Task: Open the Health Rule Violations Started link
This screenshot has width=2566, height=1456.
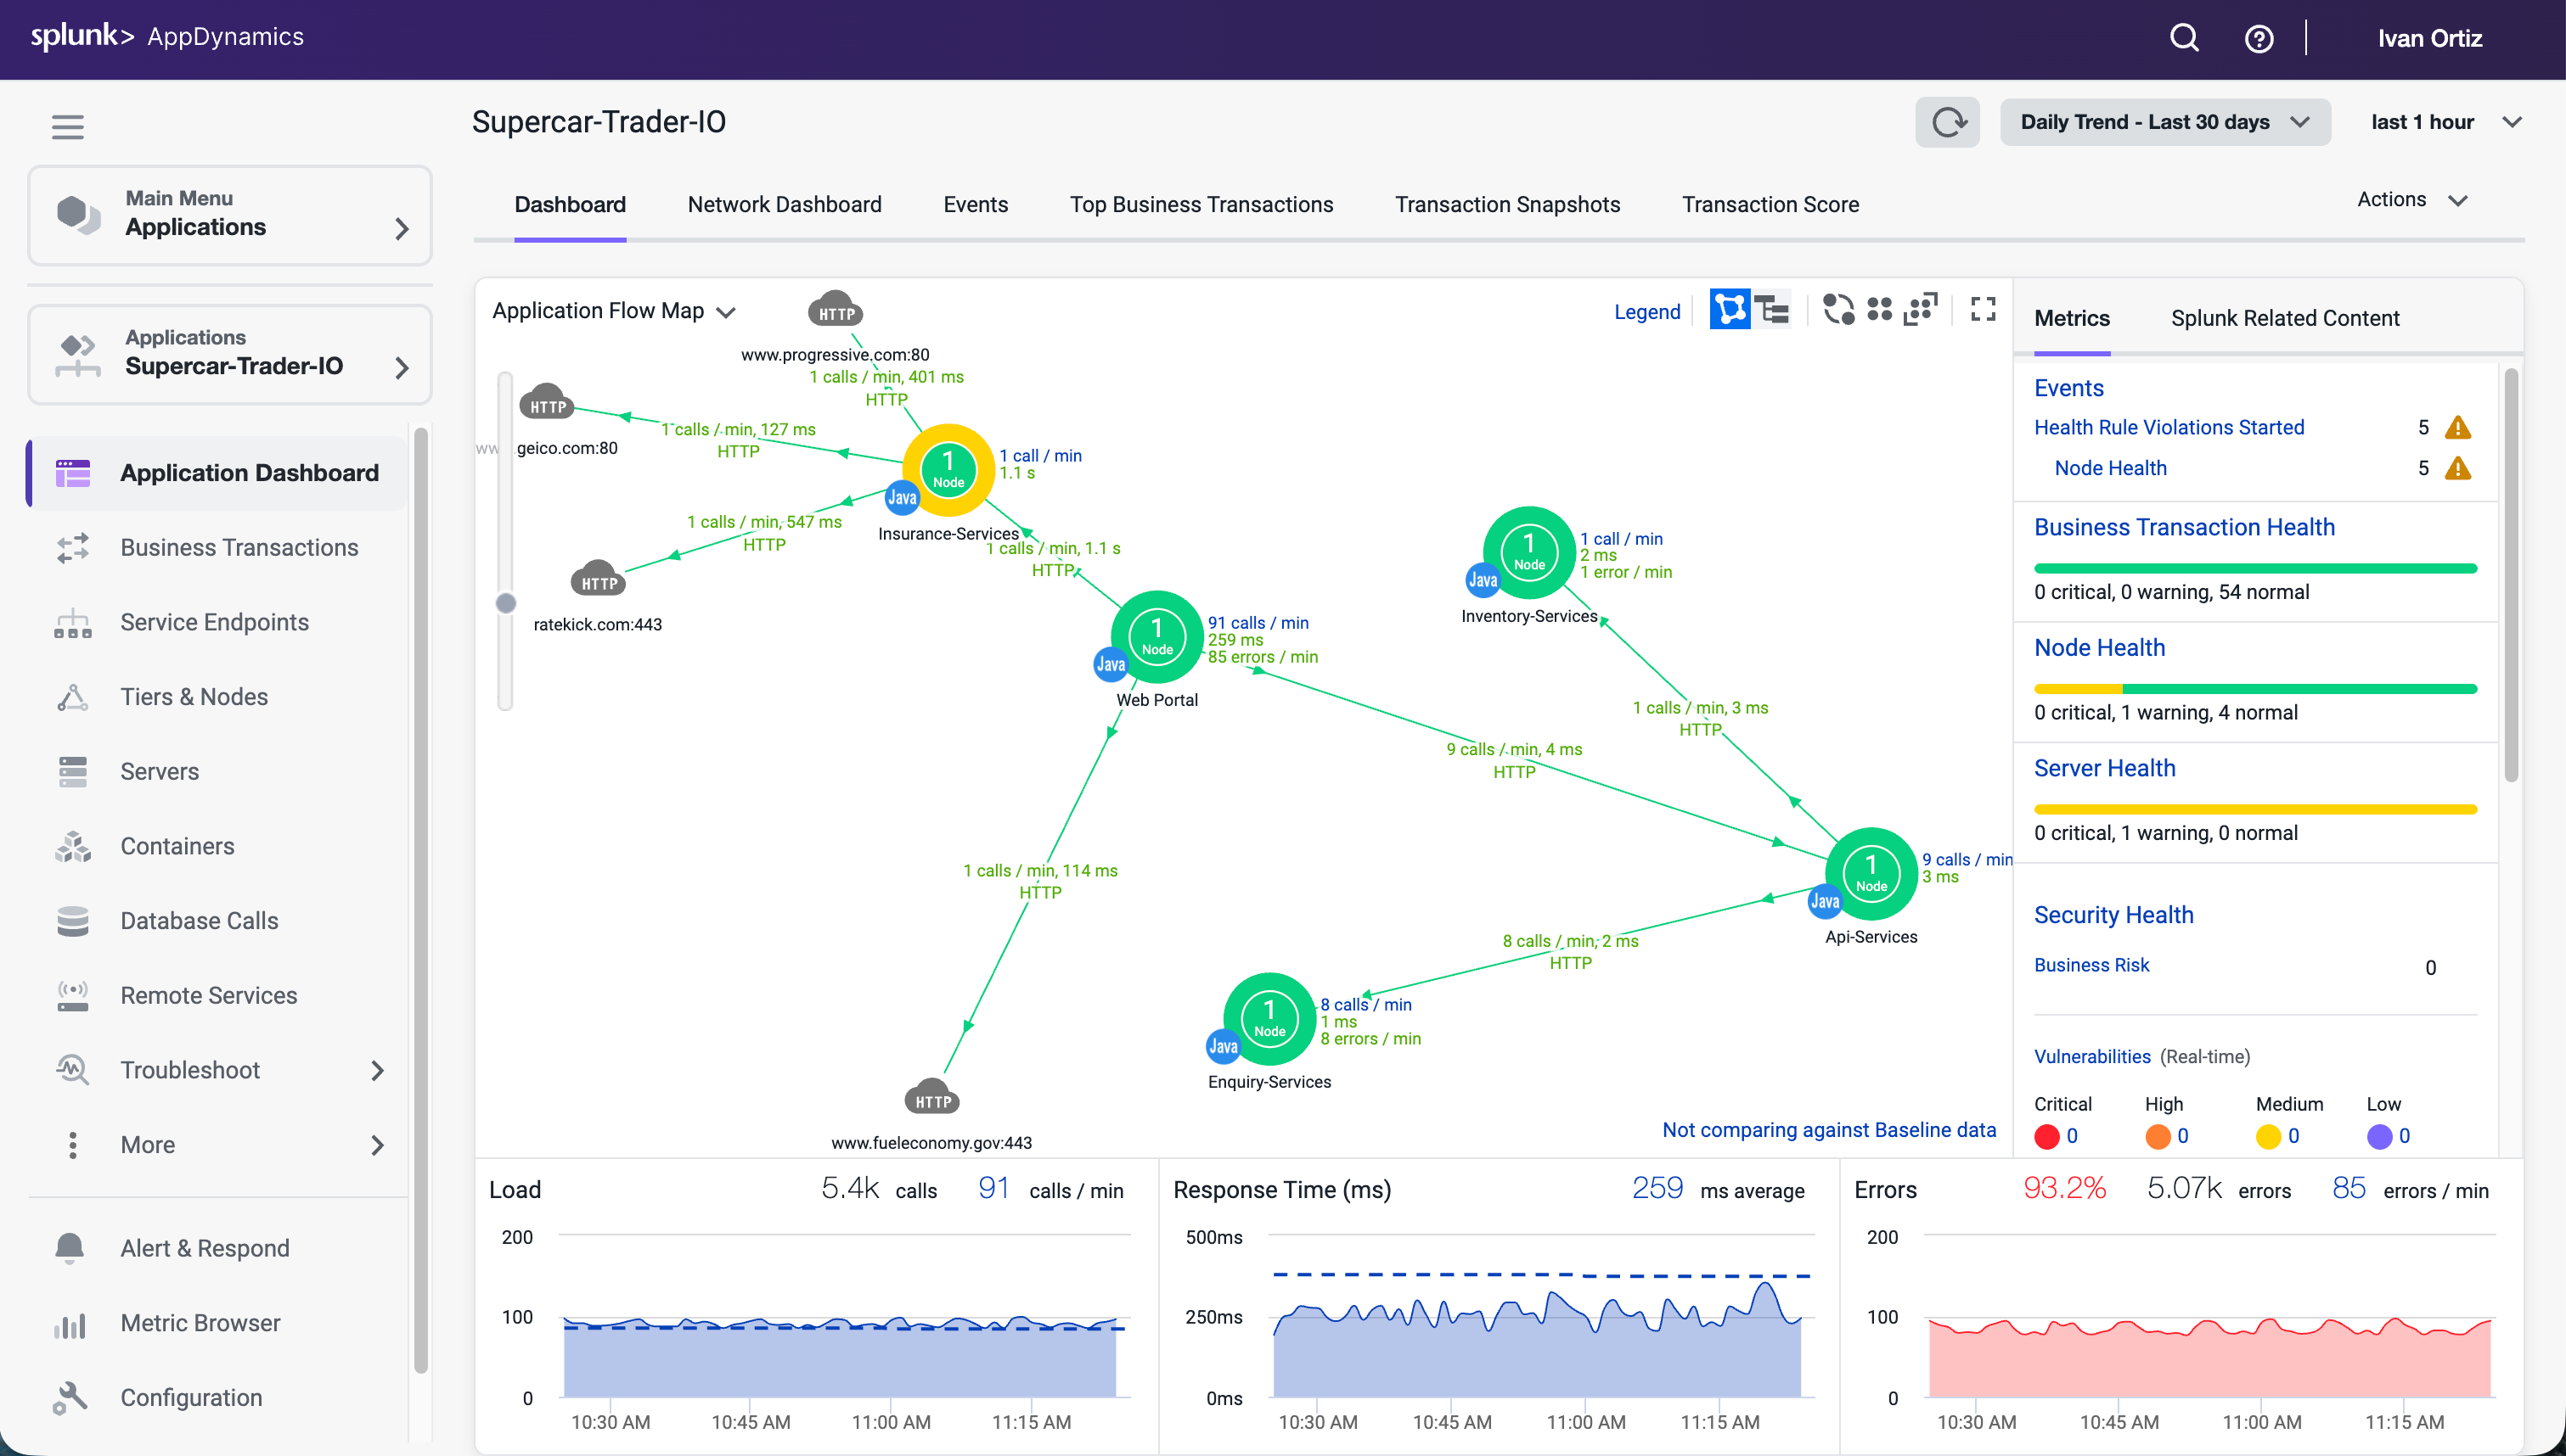Action: tap(2169, 427)
